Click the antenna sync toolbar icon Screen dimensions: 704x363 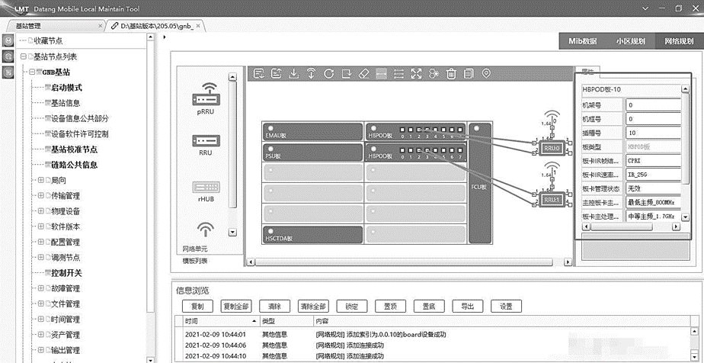coord(311,74)
